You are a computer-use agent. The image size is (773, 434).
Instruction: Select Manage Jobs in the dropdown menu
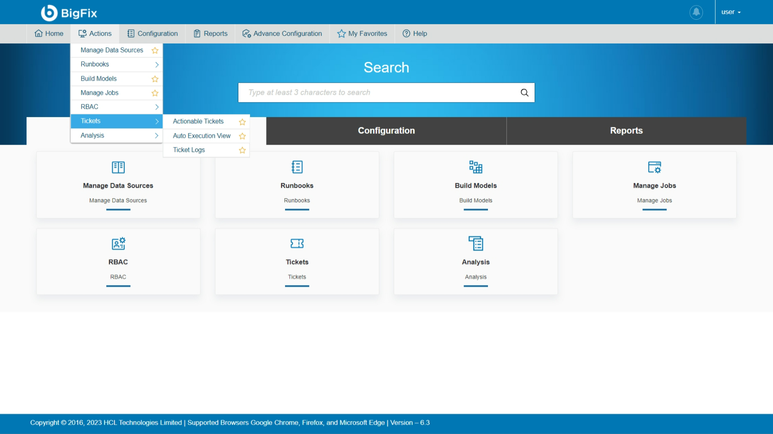coord(100,93)
